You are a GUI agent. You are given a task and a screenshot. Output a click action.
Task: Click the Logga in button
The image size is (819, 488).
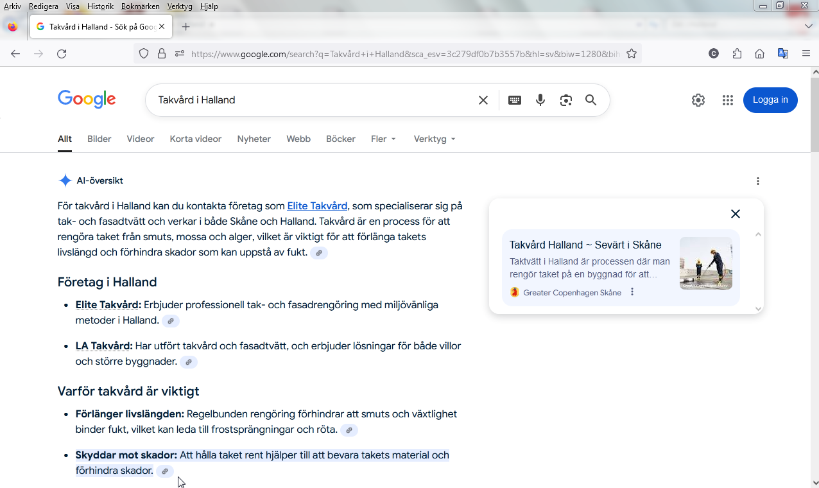click(x=770, y=100)
